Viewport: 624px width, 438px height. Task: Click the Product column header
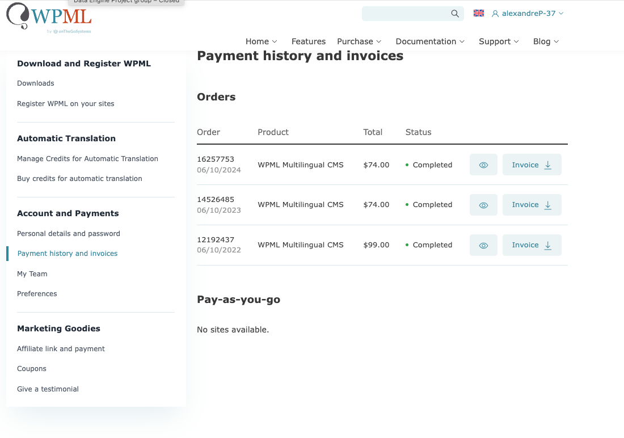click(x=273, y=132)
